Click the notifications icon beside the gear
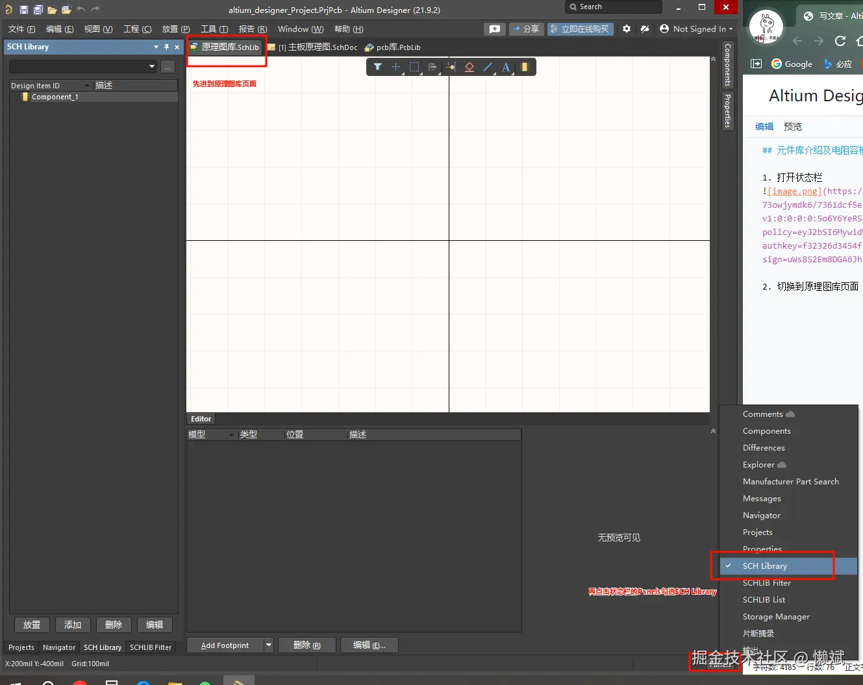 (x=645, y=29)
